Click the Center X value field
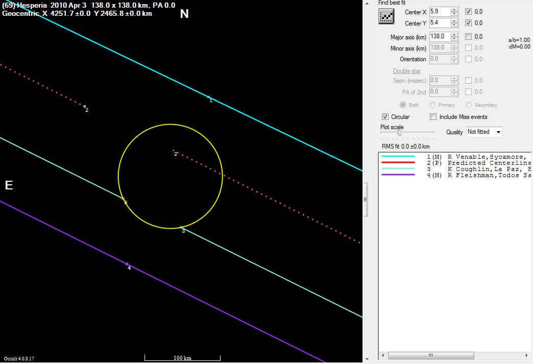This screenshot has width=533, height=364. pos(440,12)
